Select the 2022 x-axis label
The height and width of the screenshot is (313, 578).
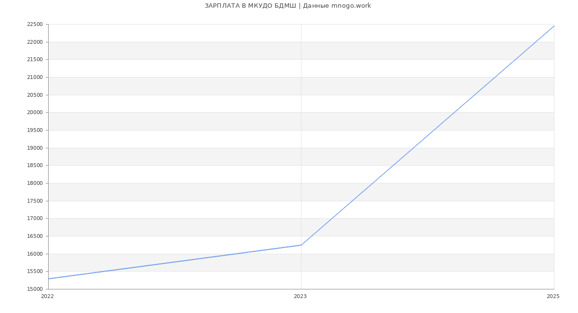(x=48, y=297)
